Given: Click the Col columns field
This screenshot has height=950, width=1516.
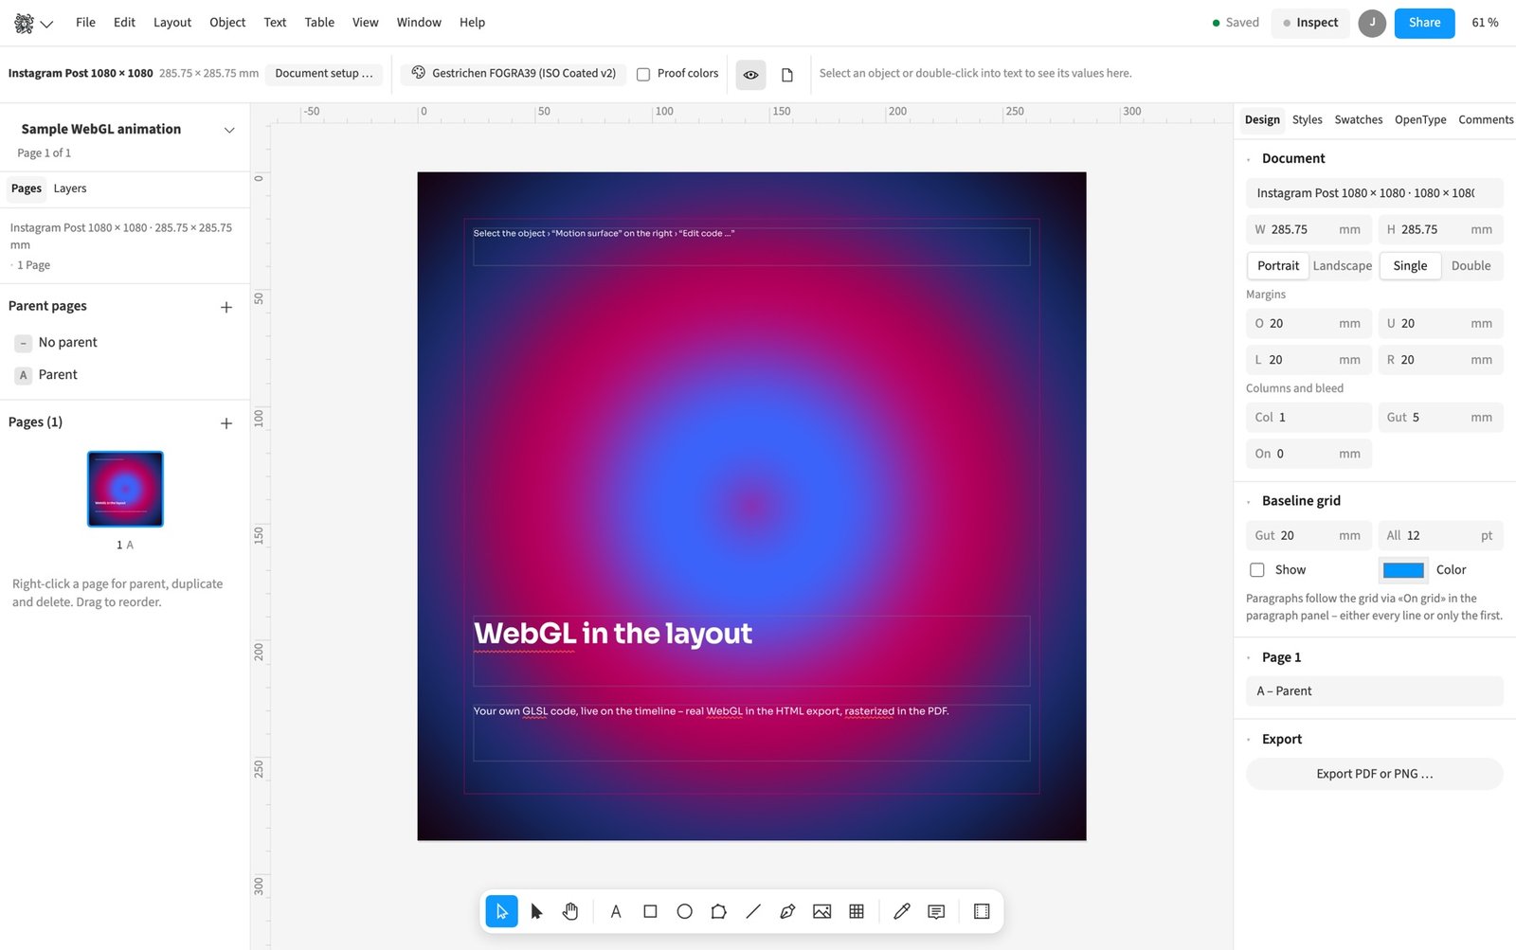Looking at the screenshot, I should click(x=1308, y=418).
